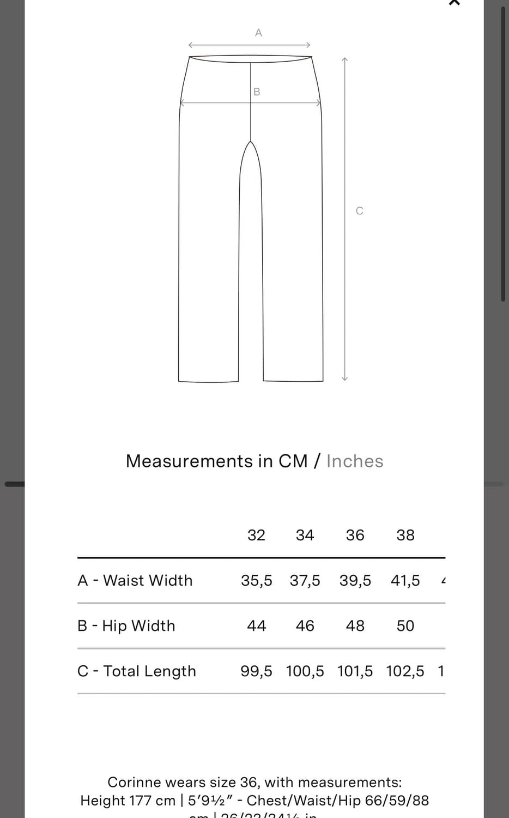Click the waist width value 35,5

256,580
